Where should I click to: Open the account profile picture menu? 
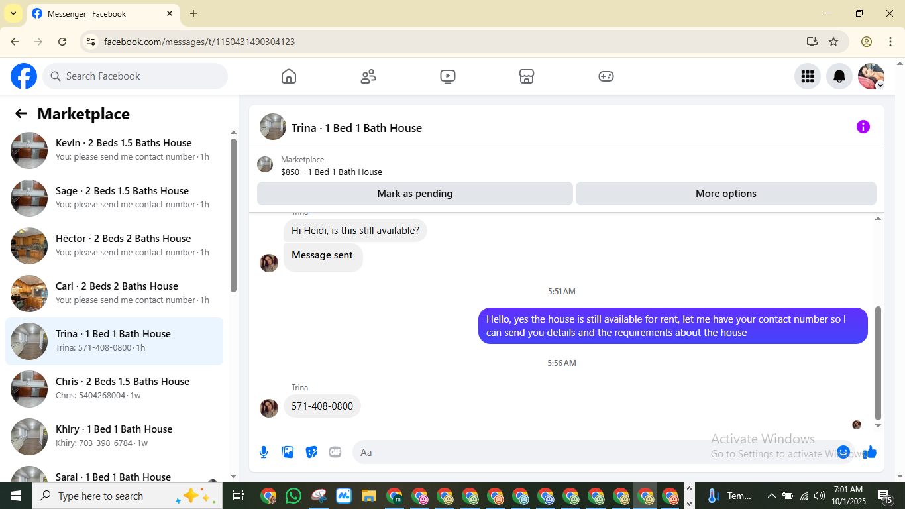tap(871, 76)
